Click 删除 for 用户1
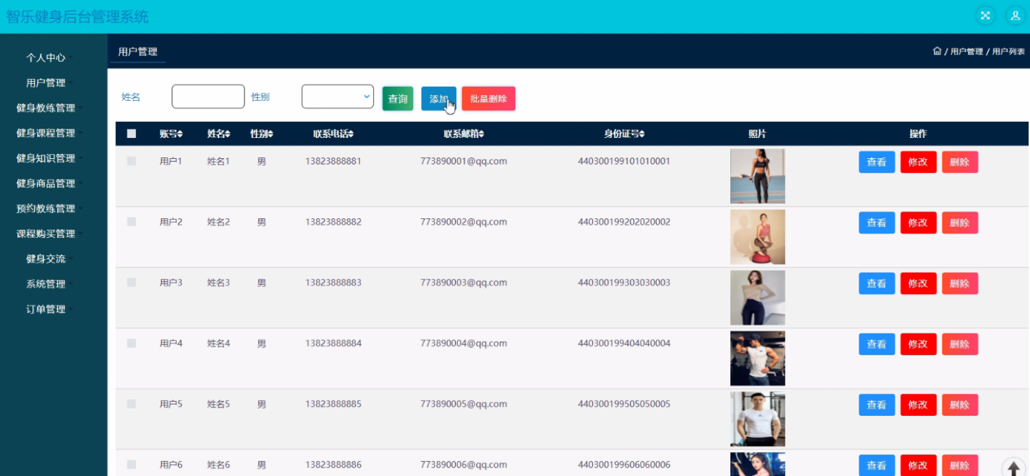Viewport: 1030px width, 476px height. point(960,162)
